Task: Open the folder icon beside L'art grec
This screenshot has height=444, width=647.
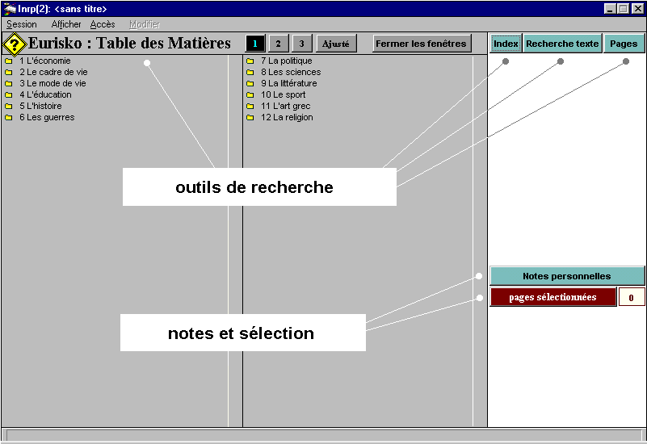Action: coord(250,107)
